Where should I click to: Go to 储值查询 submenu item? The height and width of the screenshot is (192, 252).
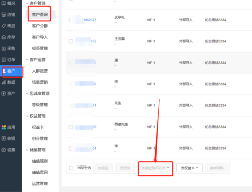pyautogui.click(x=40, y=172)
